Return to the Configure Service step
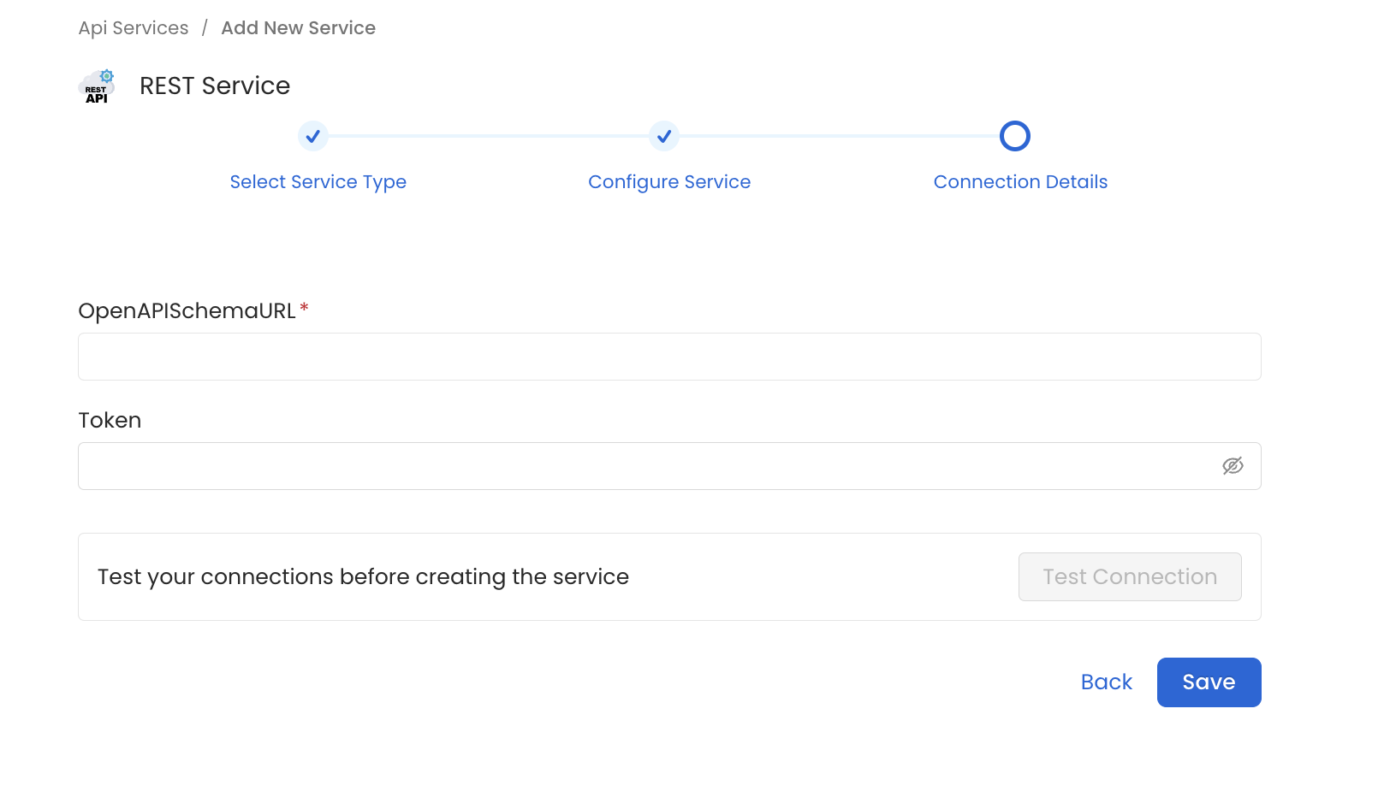Screen dimensions: 1390x809 pyautogui.click(x=669, y=181)
